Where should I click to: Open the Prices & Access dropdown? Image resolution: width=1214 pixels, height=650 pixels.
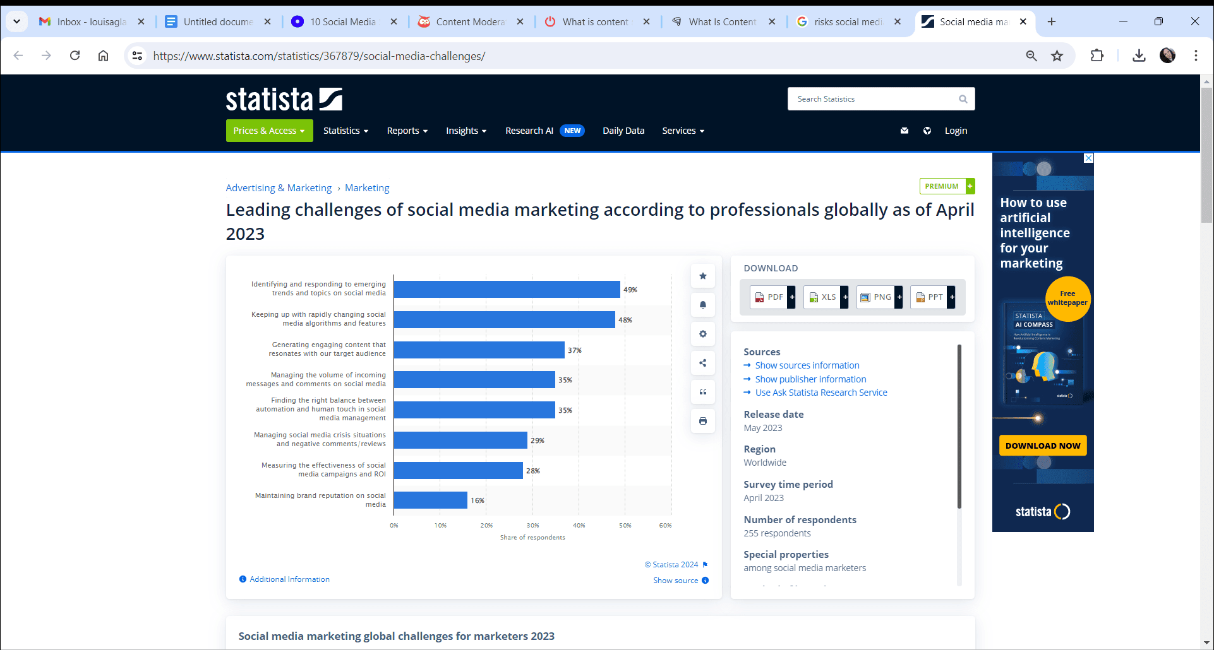269,131
